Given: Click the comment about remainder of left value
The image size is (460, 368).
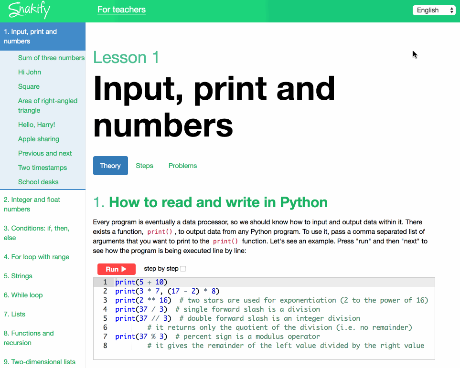Looking at the screenshot, I should click(x=286, y=346).
